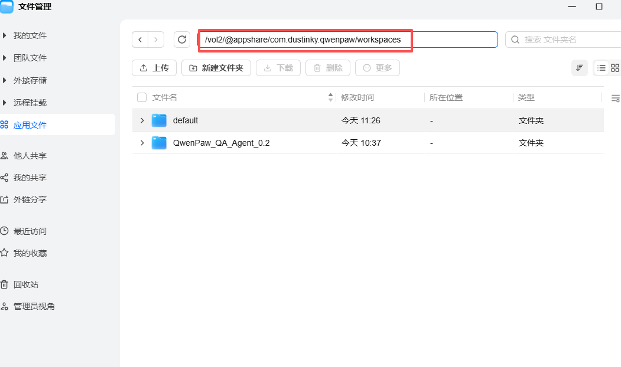Click the 应用文件 grid icon
The width and height of the screenshot is (621, 367).
click(4, 125)
